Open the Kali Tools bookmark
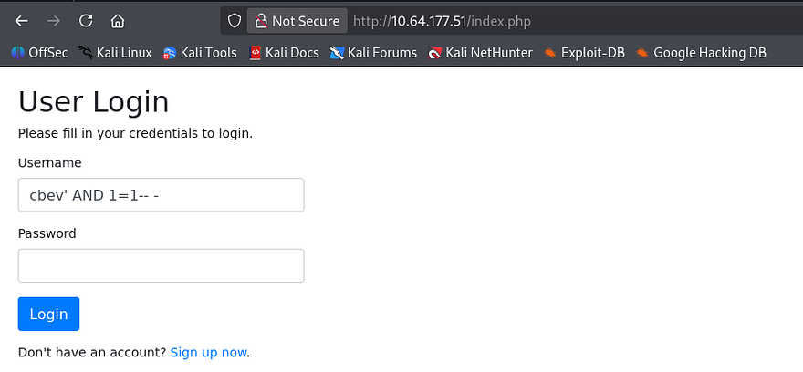Image resolution: width=803 pixels, height=372 pixels. [x=200, y=52]
